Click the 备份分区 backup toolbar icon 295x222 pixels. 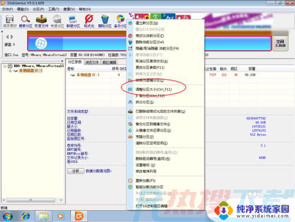point(120,19)
